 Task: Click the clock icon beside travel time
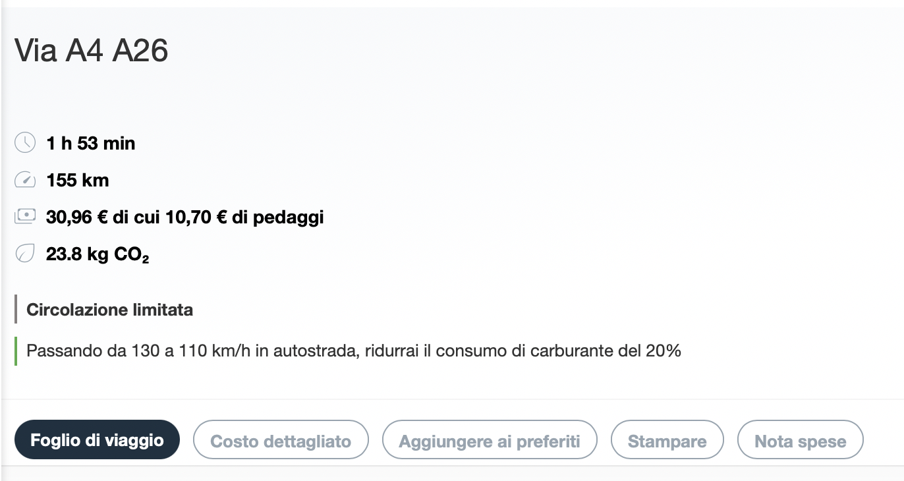(24, 143)
